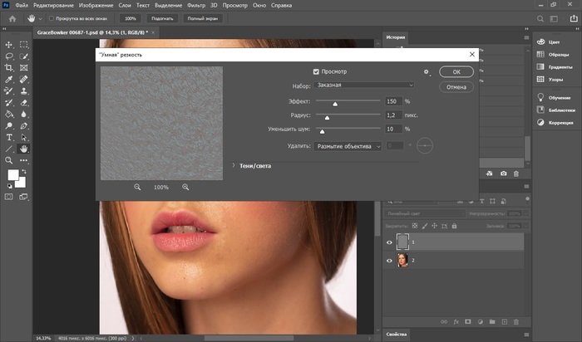Click the Радиус value input field
This screenshot has height=342, width=582.
coord(394,115)
